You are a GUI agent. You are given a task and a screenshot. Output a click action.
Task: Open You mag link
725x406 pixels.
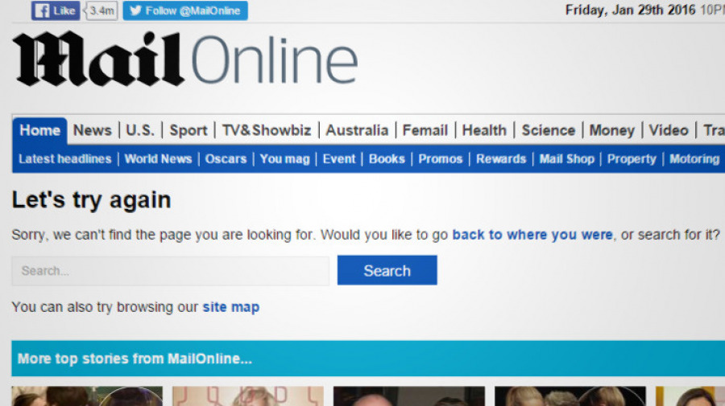click(285, 159)
